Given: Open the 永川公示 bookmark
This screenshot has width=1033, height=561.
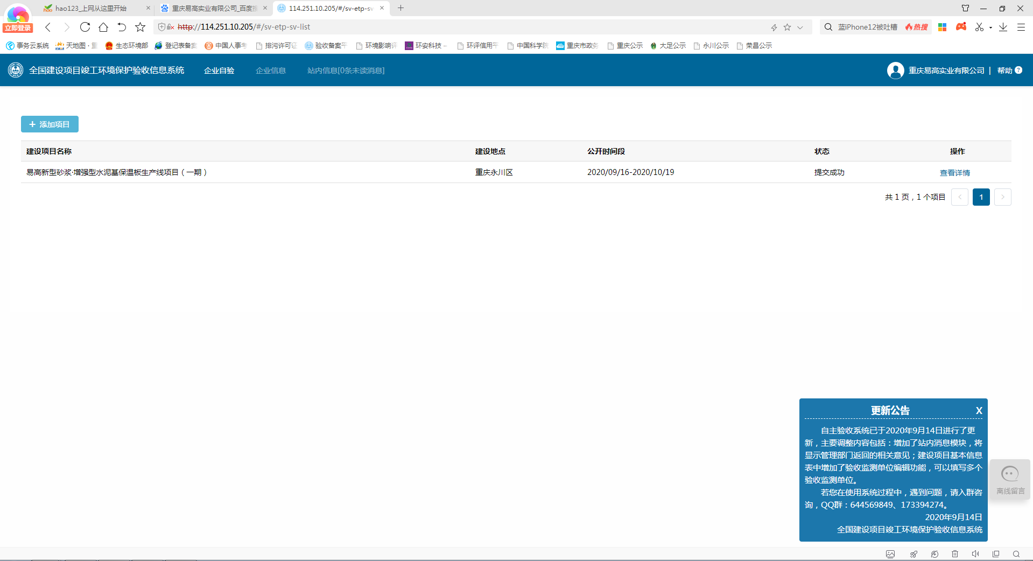Looking at the screenshot, I should click(x=711, y=46).
